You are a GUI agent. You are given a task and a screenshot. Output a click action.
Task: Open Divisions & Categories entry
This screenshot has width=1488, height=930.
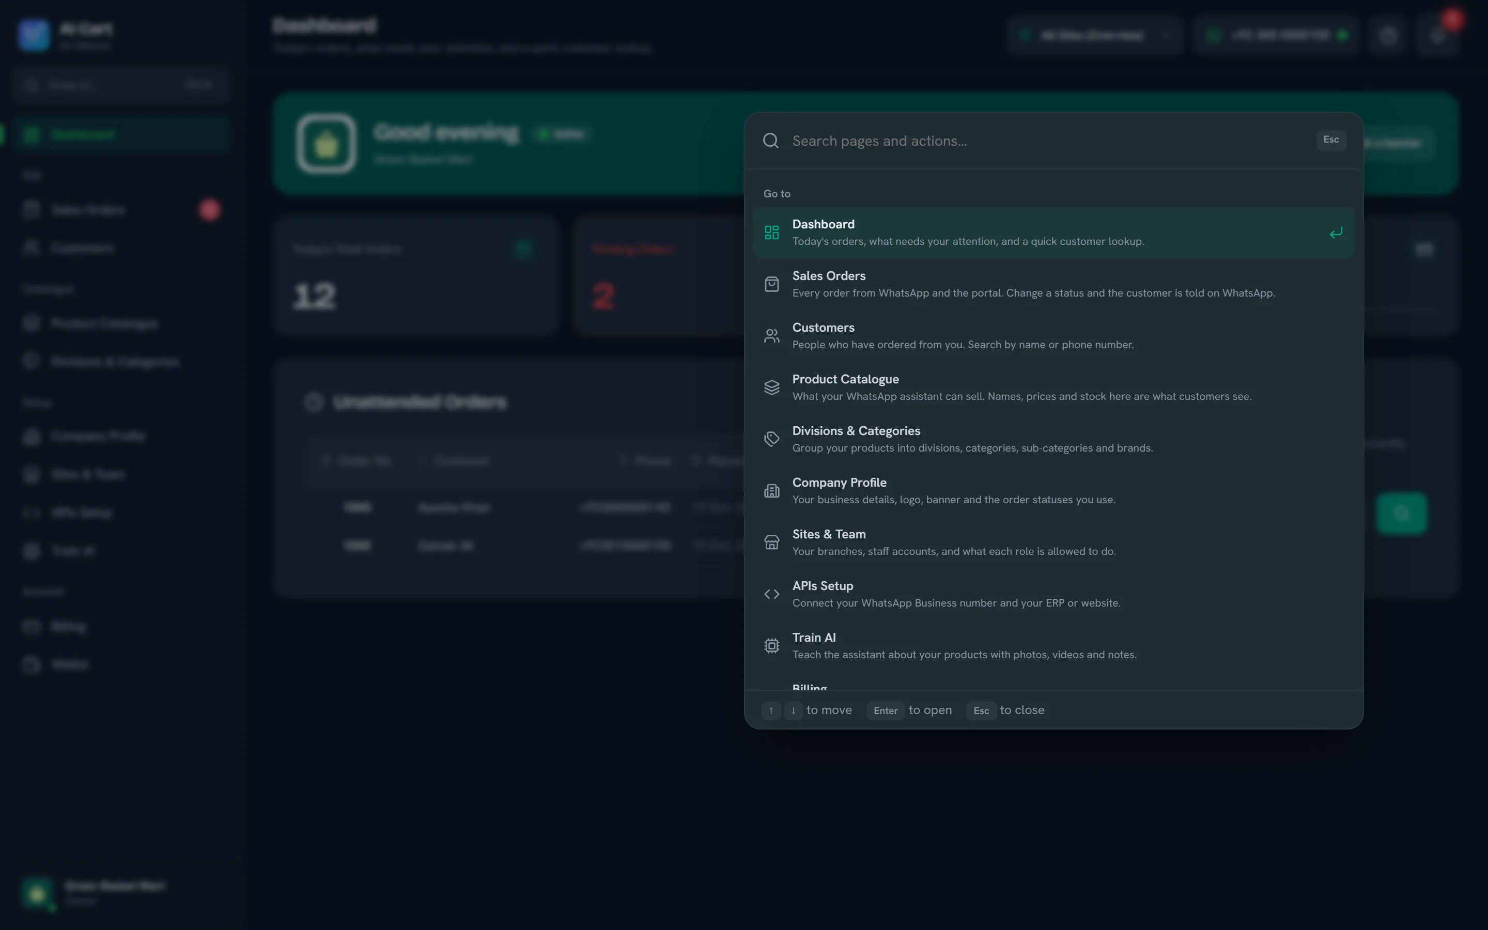click(1053, 439)
